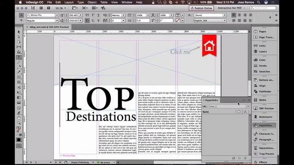Open the URL dropdown in Hyperlinks panel
The height and width of the screenshot is (165, 294).
coord(248,106)
